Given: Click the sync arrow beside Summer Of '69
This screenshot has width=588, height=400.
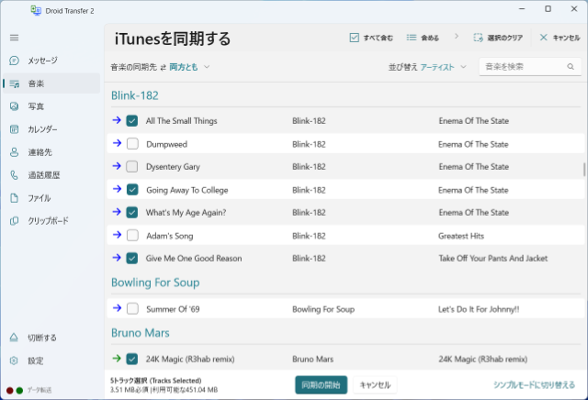Looking at the screenshot, I should pos(117,308).
